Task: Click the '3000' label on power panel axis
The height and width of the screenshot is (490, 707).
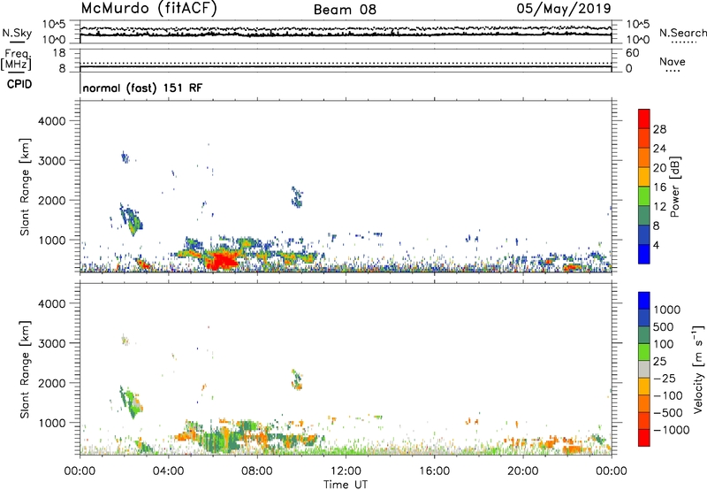Action: coord(51,161)
